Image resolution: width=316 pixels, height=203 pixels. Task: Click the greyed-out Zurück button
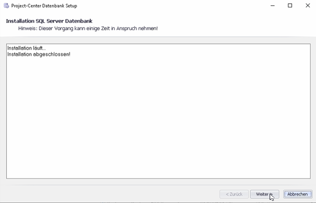[234, 194]
